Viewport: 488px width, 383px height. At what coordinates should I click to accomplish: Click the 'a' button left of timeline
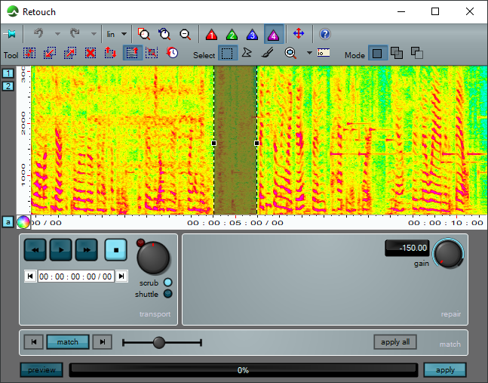[8, 222]
